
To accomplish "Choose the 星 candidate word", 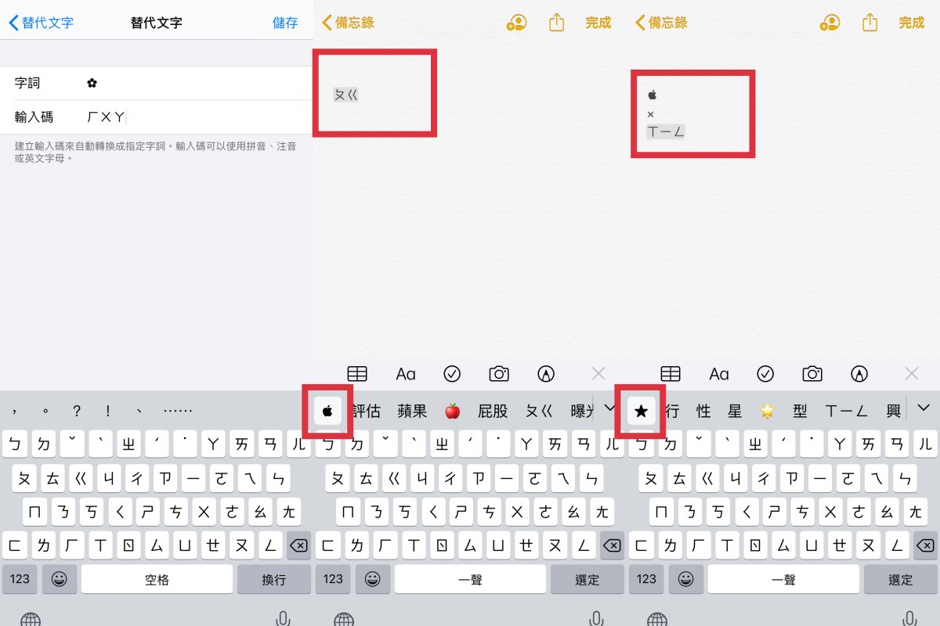I will (x=734, y=411).
